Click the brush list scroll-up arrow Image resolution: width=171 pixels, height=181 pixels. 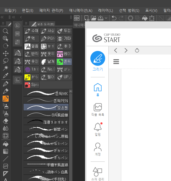click(71, 91)
